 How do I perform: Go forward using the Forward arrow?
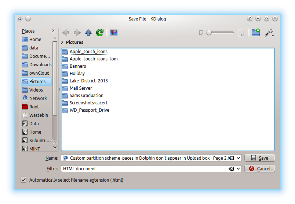click(77, 33)
